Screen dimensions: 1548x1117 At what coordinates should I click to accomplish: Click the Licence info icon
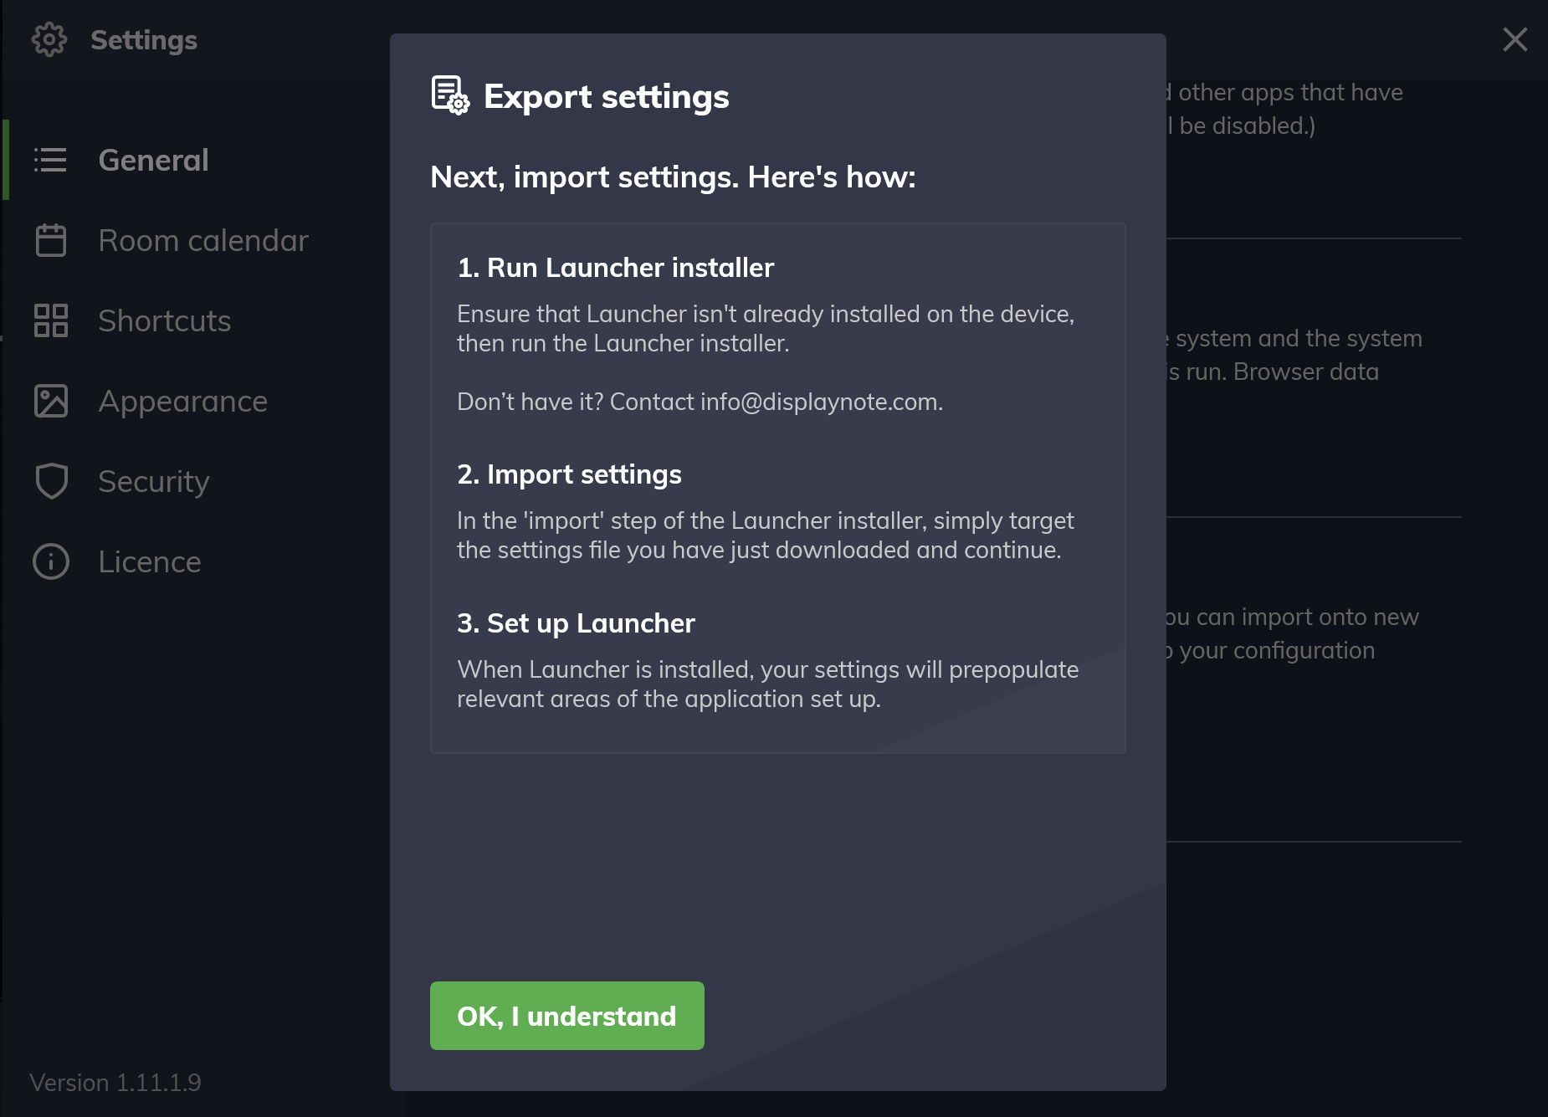(51, 561)
